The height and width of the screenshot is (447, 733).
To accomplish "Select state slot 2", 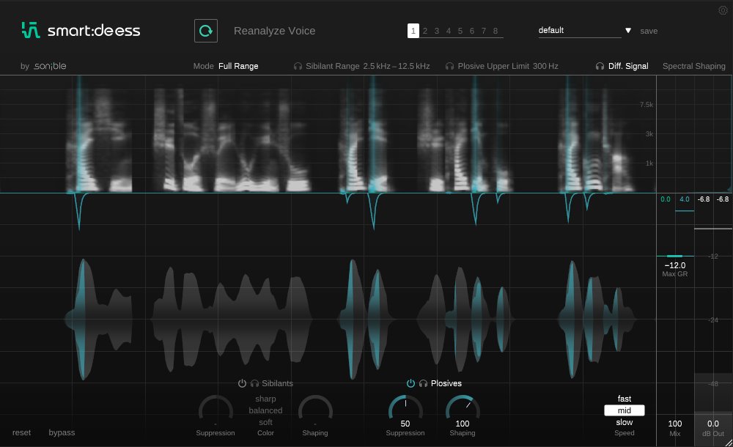I will click(x=425, y=31).
